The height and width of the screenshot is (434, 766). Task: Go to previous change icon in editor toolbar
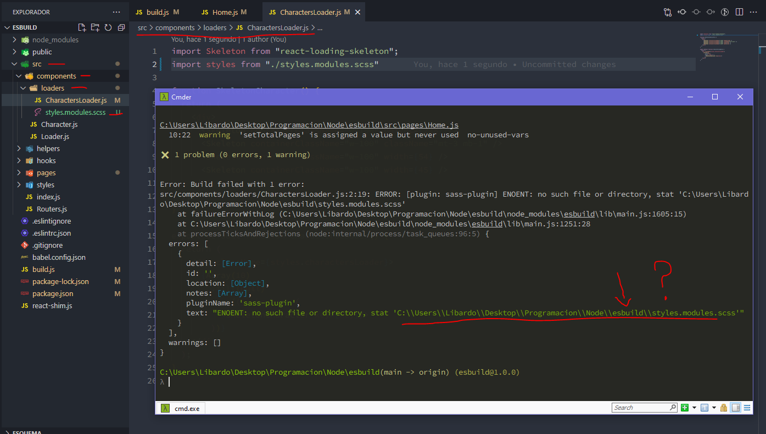point(682,12)
